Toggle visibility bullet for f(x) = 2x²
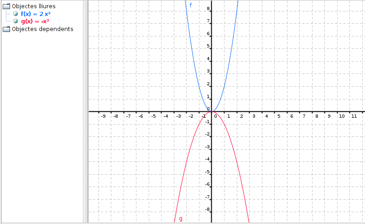Image resolution: width=365 pixels, height=224 pixels. [x=16, y=14]
